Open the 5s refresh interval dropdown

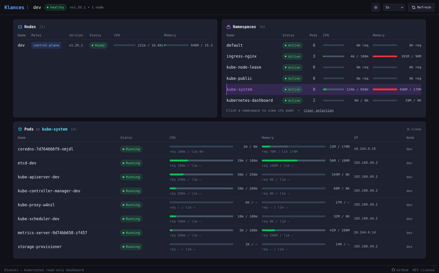tap(394, 7)
